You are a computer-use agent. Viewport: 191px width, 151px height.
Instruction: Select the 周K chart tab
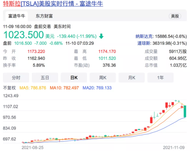pos(103,78)
